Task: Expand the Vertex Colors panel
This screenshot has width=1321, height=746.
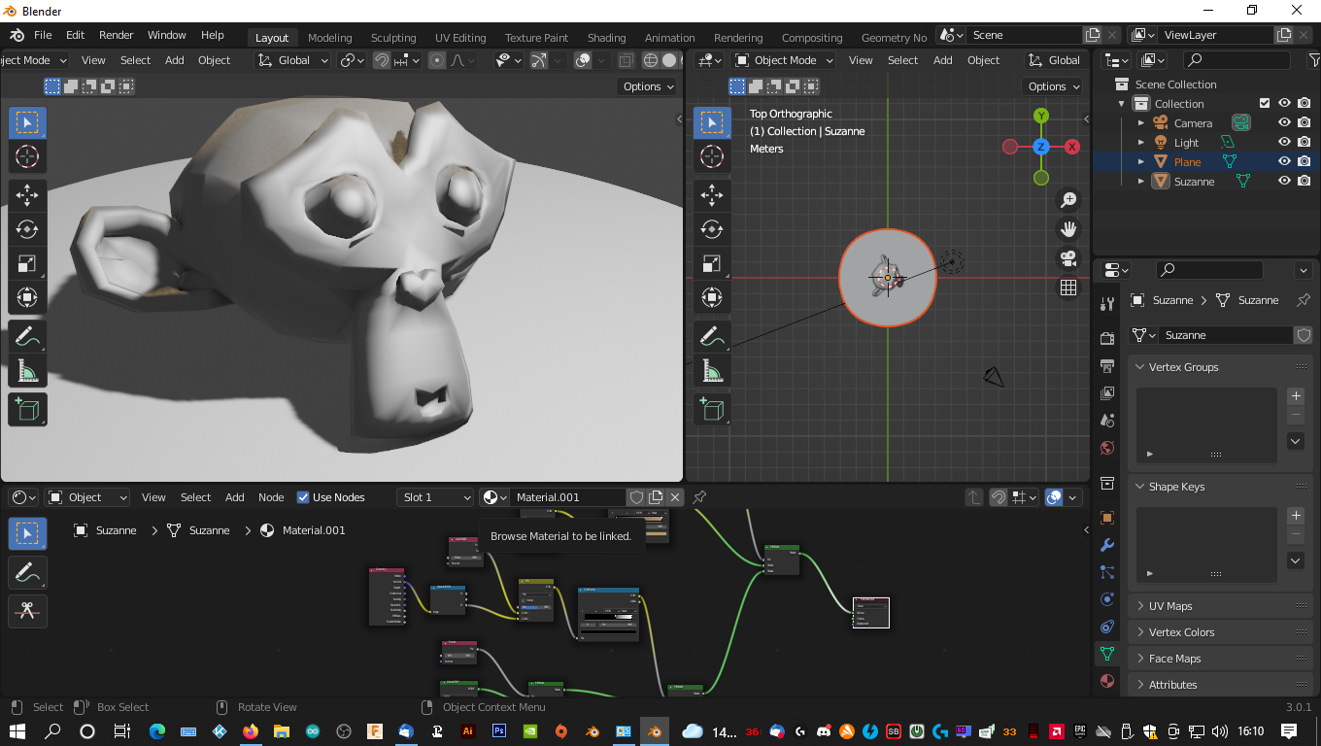Action: tap(1140, 632)
